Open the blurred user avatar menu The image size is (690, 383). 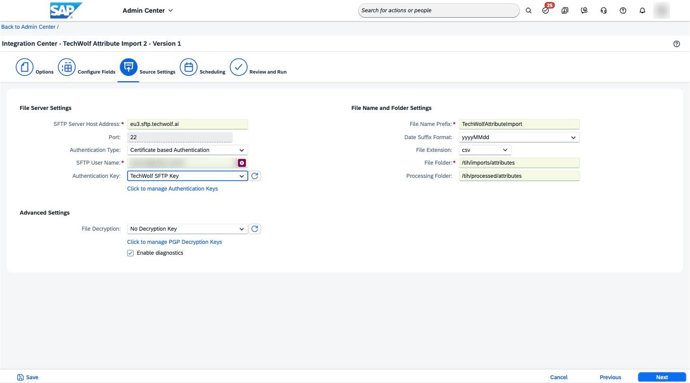coord(662,10)
